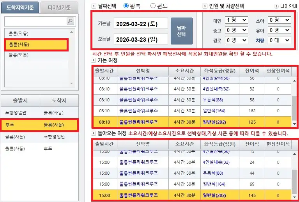This screenshot has width=299, height=202.
Task: Click the arrow icon beside 인원 및 차량선택
Action: click(x=205, y=6)
